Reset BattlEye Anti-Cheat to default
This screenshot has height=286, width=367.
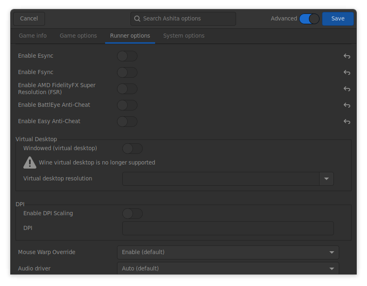[x=347, y=105]
